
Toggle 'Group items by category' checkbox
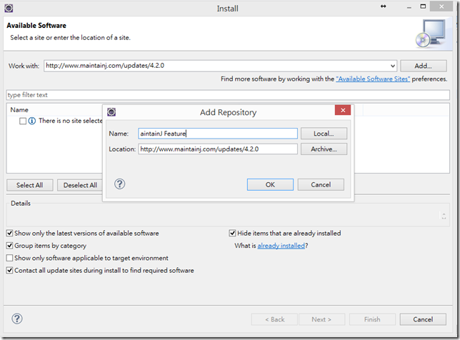click(10, 246)
